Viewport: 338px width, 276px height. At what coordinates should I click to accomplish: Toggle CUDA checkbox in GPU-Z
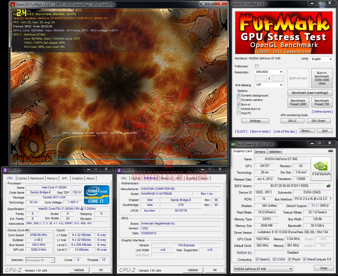pyautogui.click(x=274, y=259)
